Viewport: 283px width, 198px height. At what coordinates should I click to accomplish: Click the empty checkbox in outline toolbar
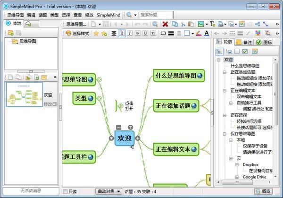pyautogui.click(x=237, y=52)
